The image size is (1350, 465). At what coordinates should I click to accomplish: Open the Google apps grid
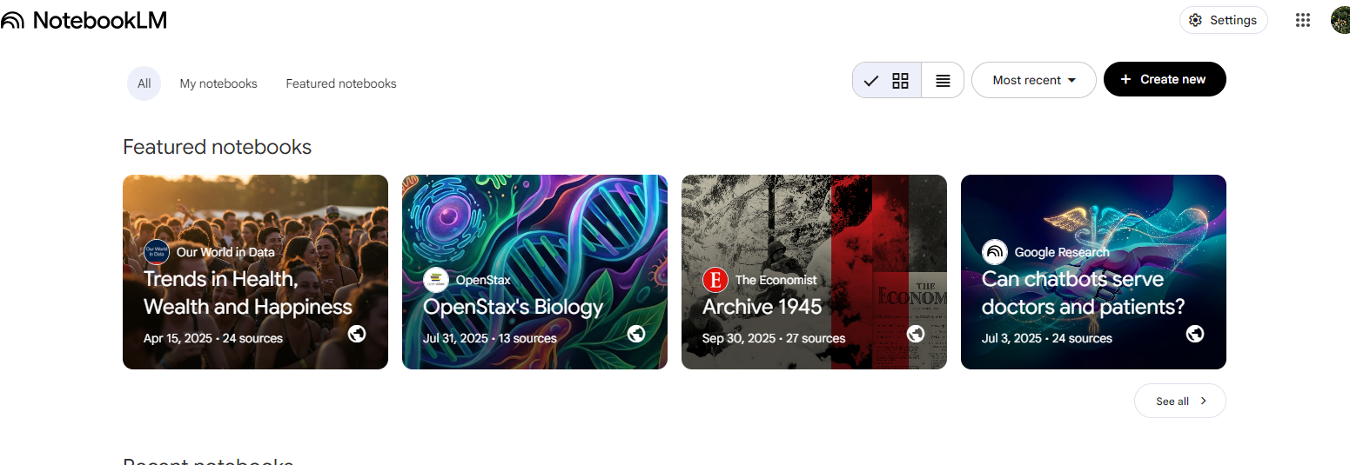pos(1302,20)
